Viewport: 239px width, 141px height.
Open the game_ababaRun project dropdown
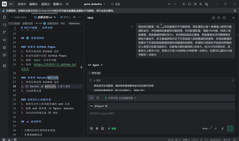(x=95, y=4)
